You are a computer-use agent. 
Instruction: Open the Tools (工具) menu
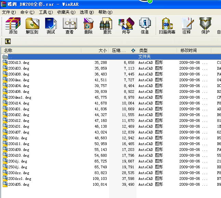[x=46, y=12]
